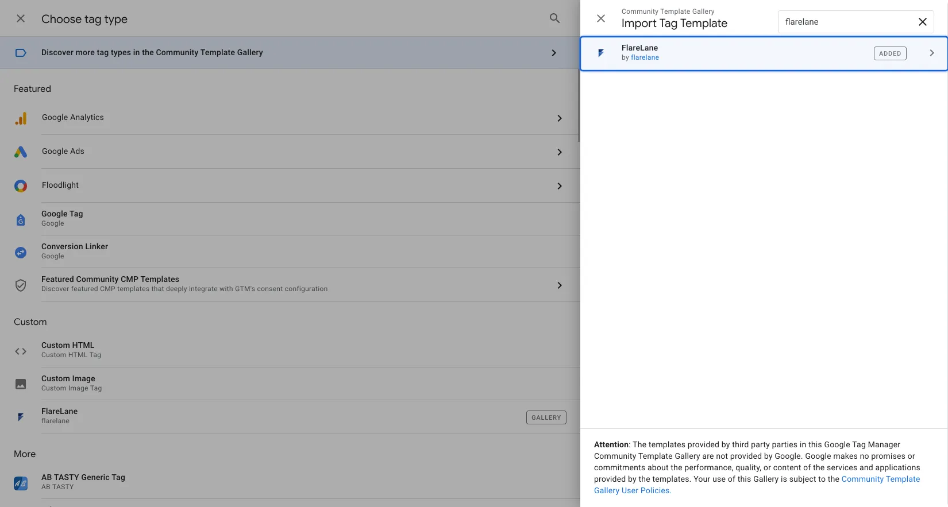Click the FlareLane icon in Custom section
The height and width of the screenshot is (507, 948).
21,417
